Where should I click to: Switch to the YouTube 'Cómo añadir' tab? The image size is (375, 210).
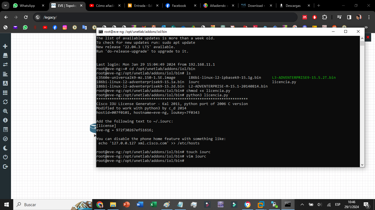pos(105,5)
